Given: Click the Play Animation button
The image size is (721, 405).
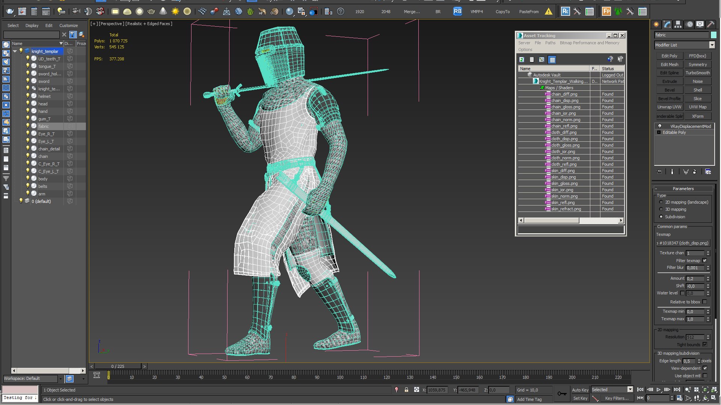Looking at the screenshot, I should [x=658, y=390].
